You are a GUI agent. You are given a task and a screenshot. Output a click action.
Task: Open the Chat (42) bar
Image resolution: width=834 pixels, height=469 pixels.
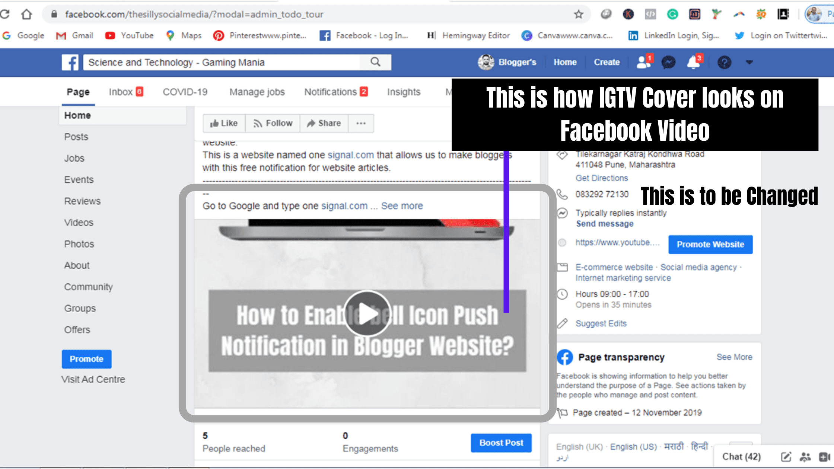(x=741, y=457)
